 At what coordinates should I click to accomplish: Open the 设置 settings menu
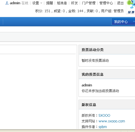(36, 3)
